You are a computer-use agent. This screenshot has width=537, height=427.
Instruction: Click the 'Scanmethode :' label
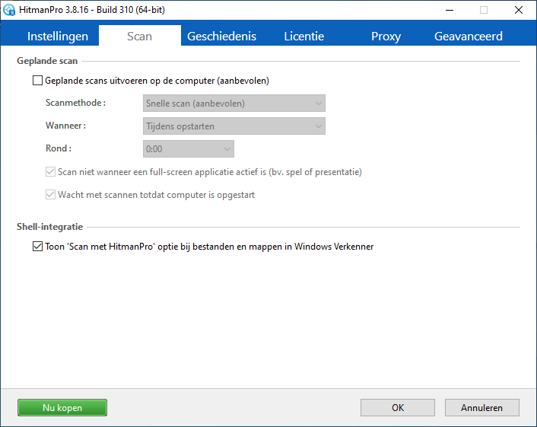[76, 103]
